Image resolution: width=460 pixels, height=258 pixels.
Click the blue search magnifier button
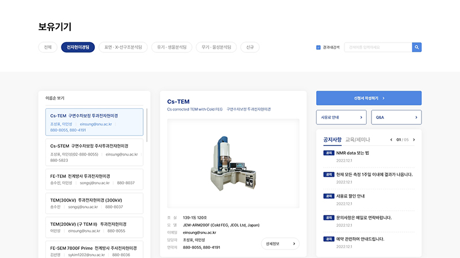(x=416, y=47)
